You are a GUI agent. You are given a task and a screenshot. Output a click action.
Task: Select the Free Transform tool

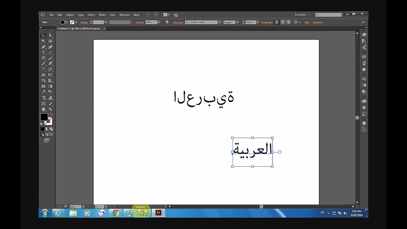tap(50, 75)
